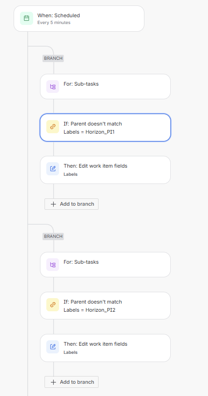208x396 pixels.
Task: Click the 'Labels' text under the second Edit action
Action: (70, 353)
